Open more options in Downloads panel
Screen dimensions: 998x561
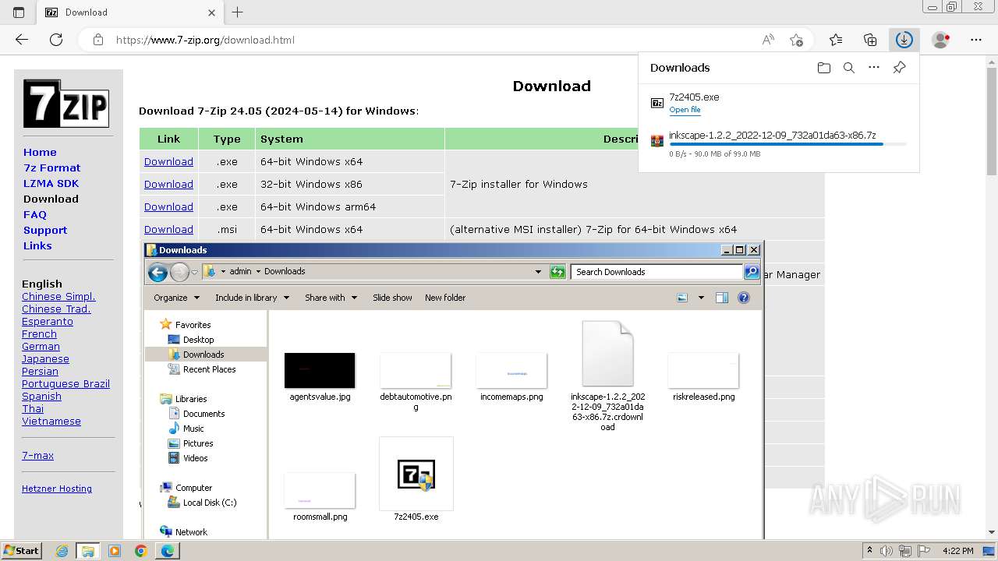874,68
